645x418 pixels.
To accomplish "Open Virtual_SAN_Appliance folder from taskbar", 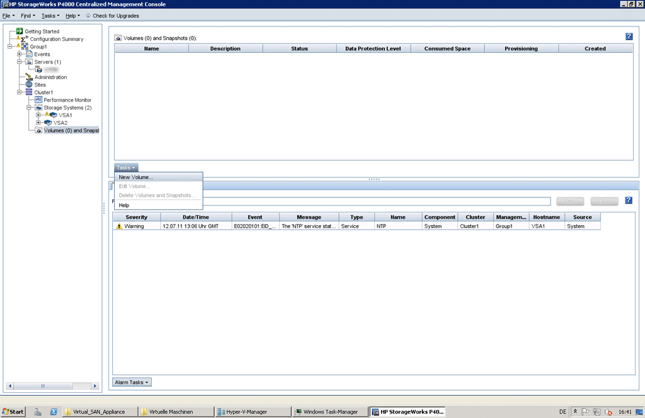I will tap(100, 412).
